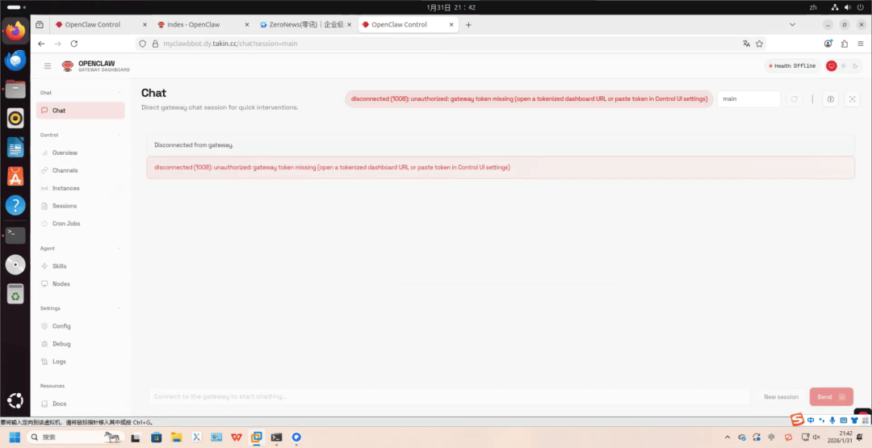872x448 pixels.
Task: Launch Firefox from Ubuntu dock
Action: (x=15, y=31)
